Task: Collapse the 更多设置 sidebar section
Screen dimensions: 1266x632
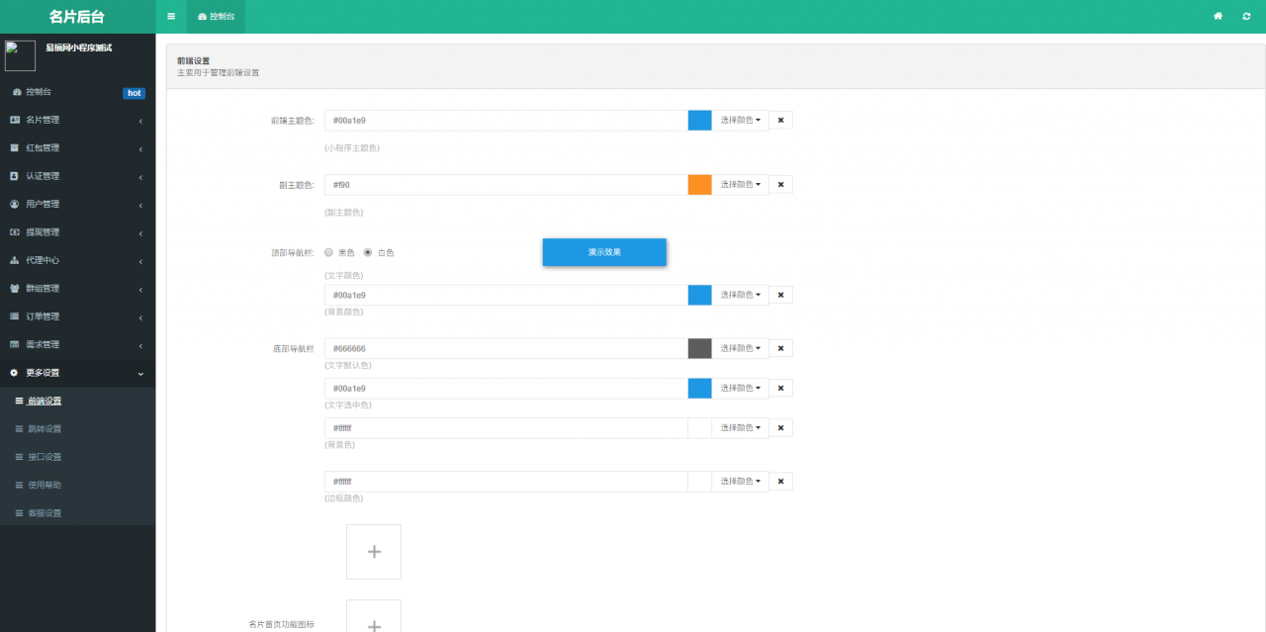Action: (x=77, y=373)
